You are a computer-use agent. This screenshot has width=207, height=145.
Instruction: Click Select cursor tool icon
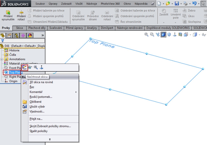[203, 3]
